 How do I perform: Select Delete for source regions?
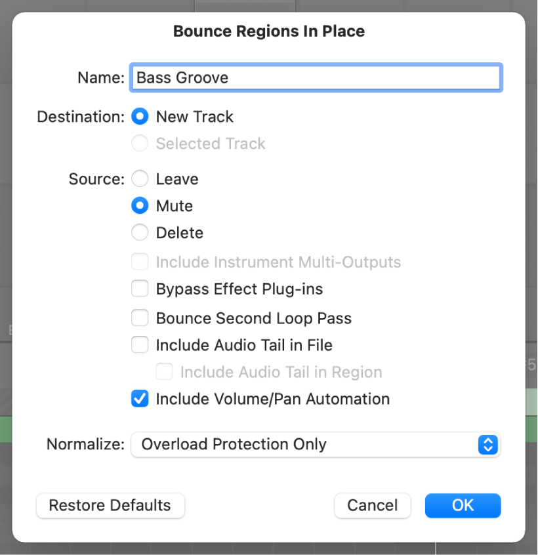(x=139, y=233)
